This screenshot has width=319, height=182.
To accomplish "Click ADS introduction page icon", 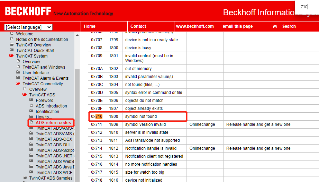I will pos(31,105).
